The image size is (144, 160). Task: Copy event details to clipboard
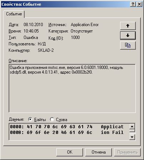(x=128, y=45)
